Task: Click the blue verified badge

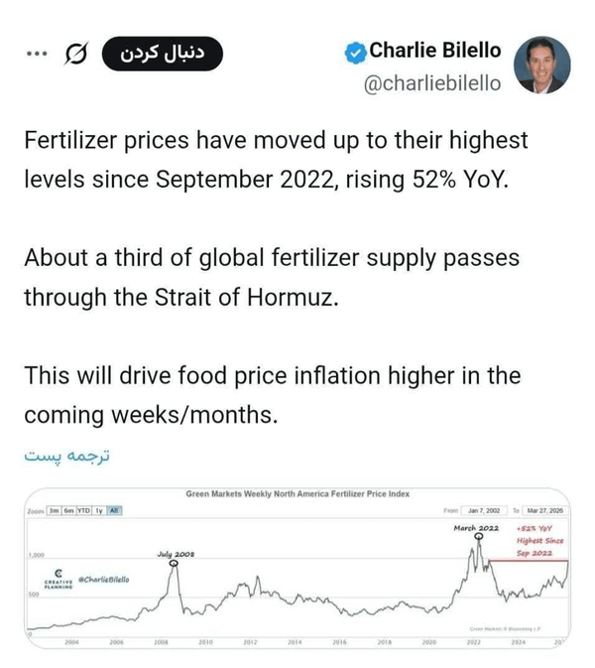Action: tap(355, 51)
